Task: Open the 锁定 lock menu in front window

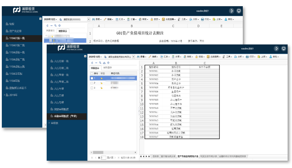Action: (x=200, y=57)
